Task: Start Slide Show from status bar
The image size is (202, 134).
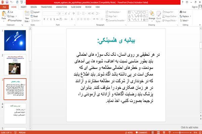Action: 170,133
